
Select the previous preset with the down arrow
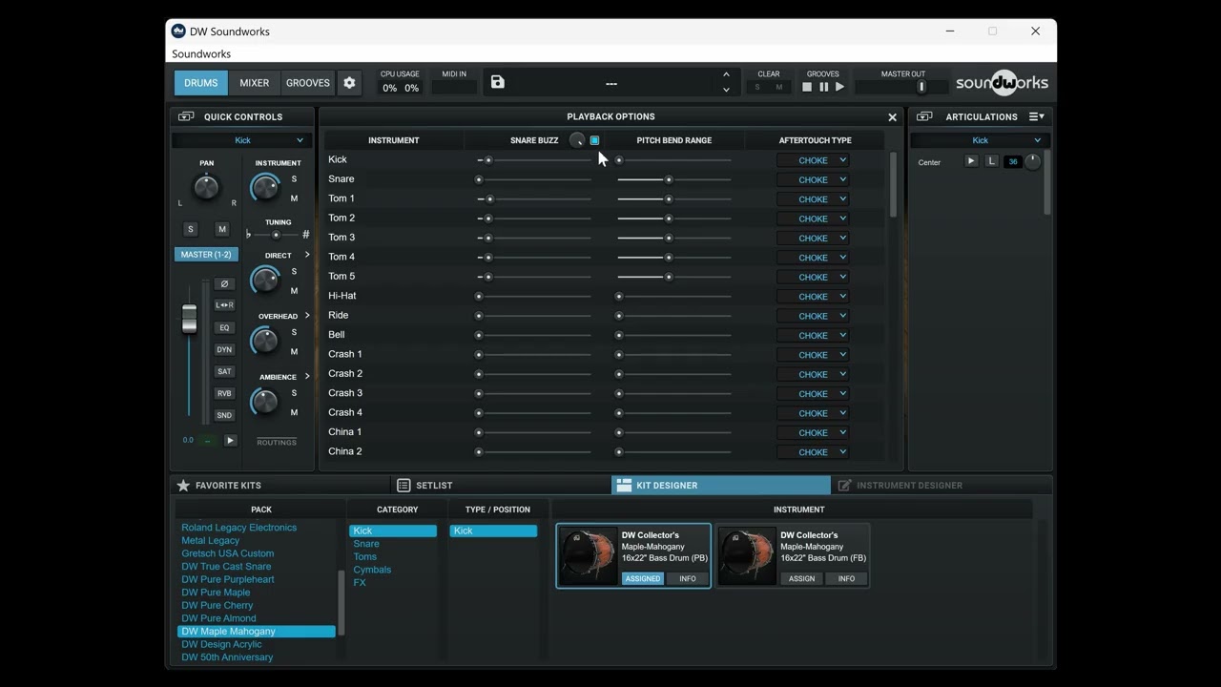click(726, 91)
